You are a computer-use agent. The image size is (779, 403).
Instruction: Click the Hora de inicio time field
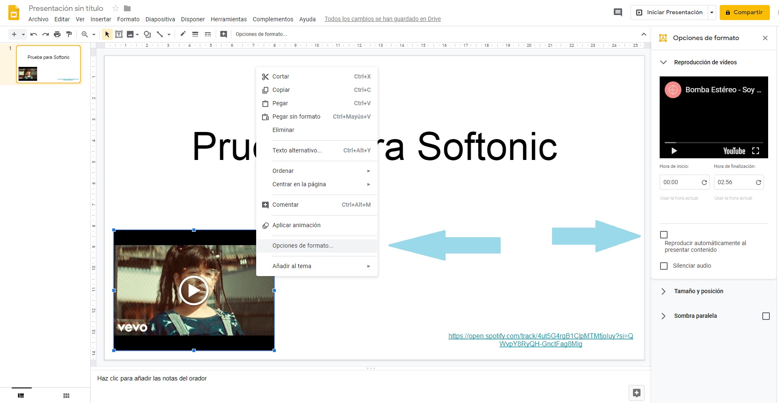point(684,182)
